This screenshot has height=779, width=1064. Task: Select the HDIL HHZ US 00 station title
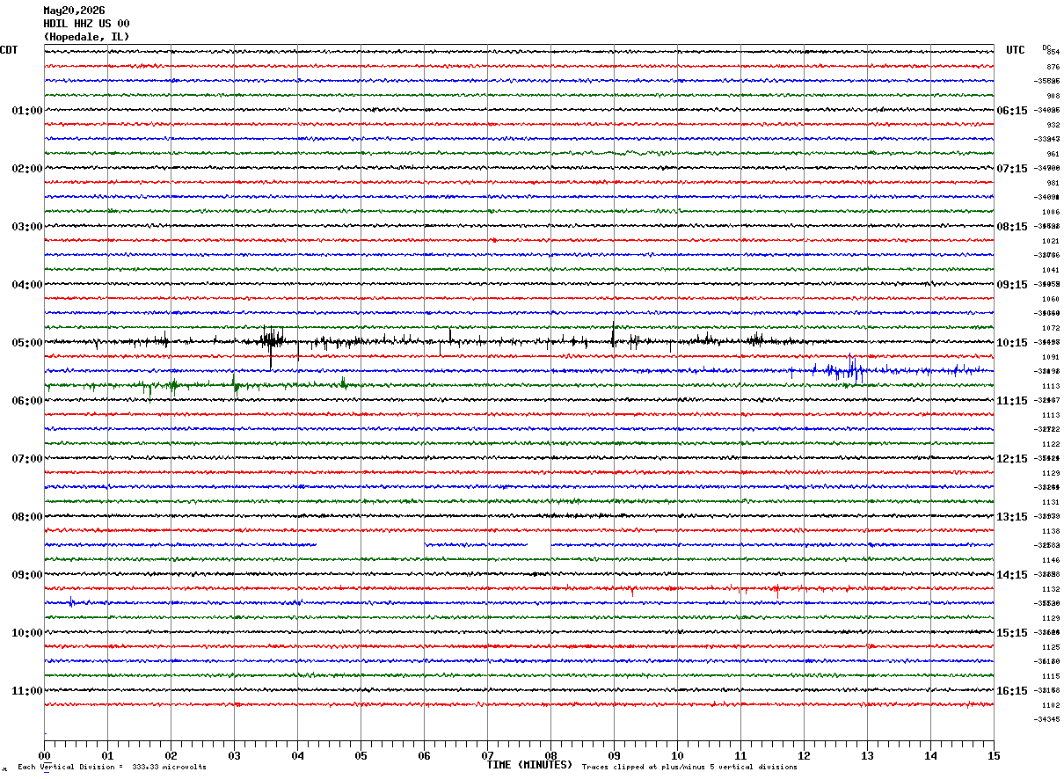pos(86,24)
